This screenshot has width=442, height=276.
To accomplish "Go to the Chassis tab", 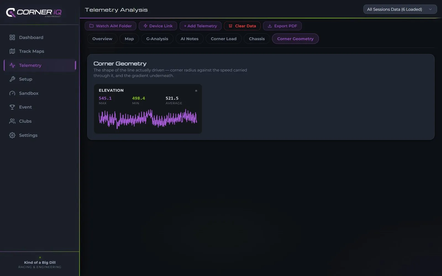I will 257,39.
